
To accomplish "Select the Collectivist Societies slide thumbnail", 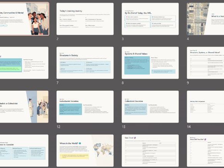I will [x=150, y=107].
